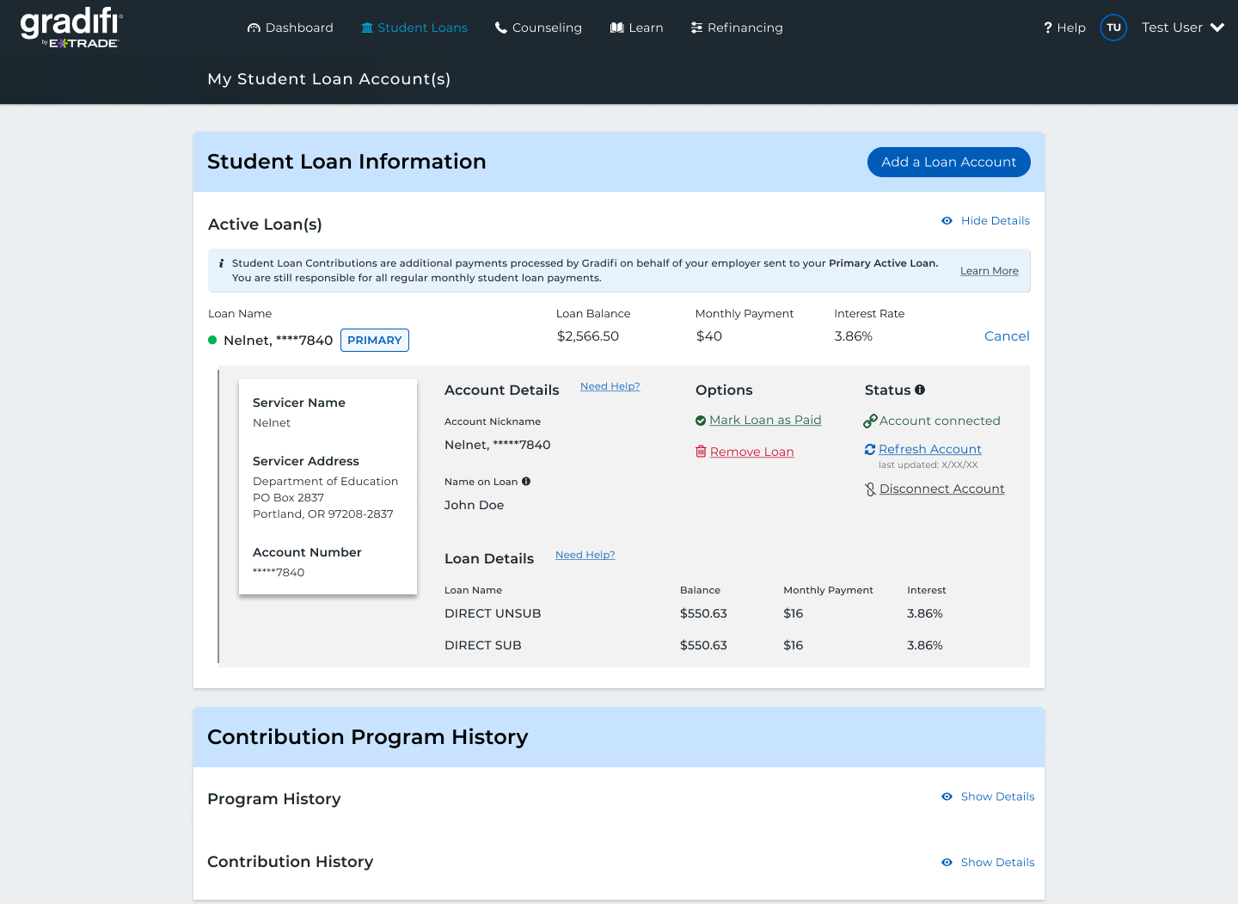The height and width of the screenshot is (904, 1238).
Task: Click the Cancel link for Nelnet loan
Action: pyautogui.click(x=1007, y=336)
